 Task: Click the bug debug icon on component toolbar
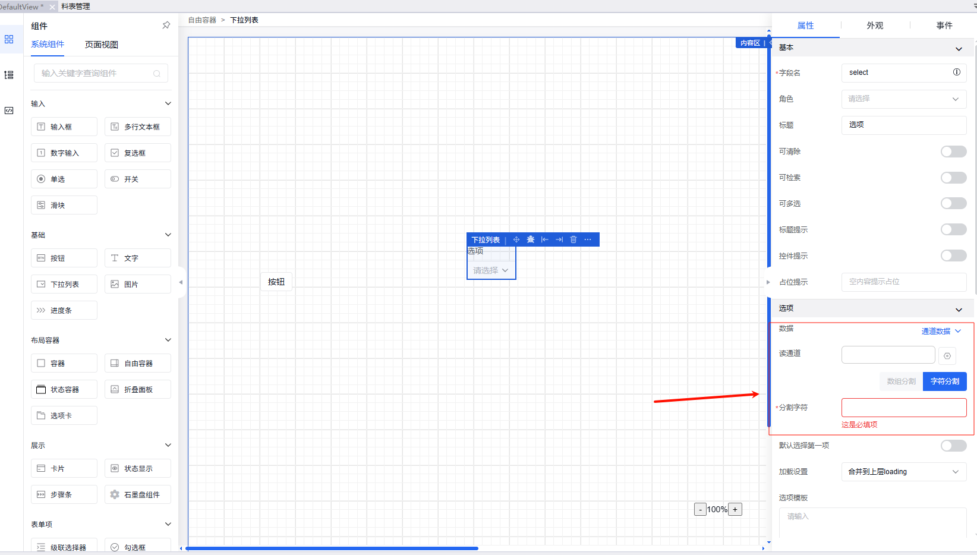(531, 239)
